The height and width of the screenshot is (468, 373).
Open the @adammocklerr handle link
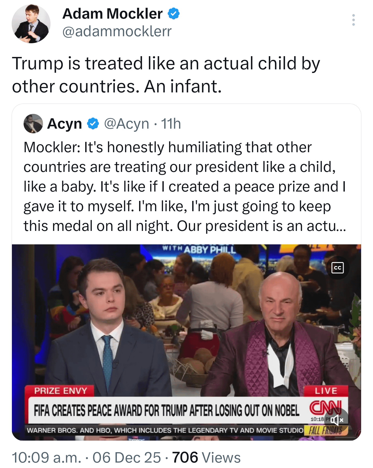click(x=117, y=32)
